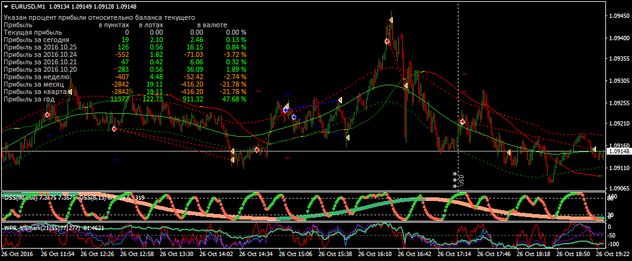Click price scale label 1.09065
Viewport: 632px width, 261px height.
click(x=618, y=188)
